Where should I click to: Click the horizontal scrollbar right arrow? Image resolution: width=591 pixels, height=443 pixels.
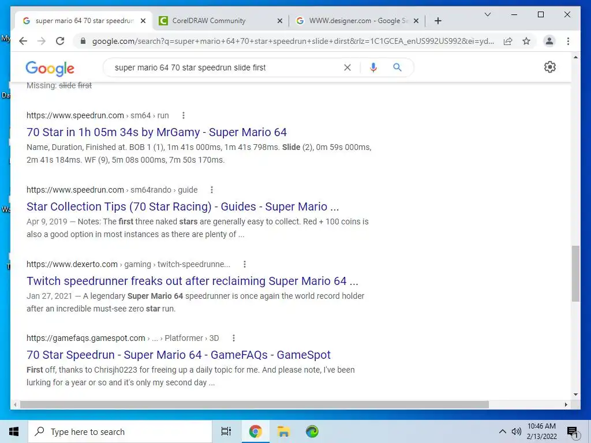click(x=566, y=404)
